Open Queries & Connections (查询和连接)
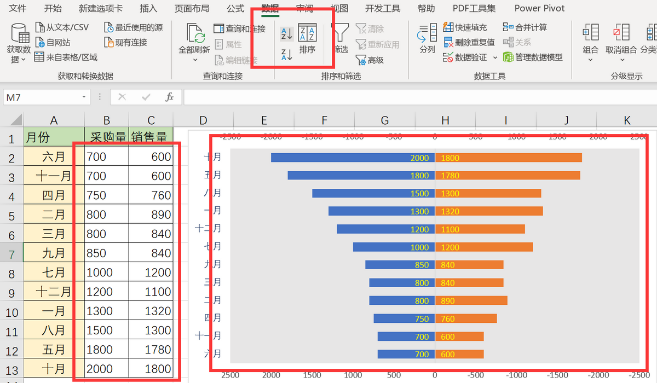Screen dimensions: 657x383 239,28
